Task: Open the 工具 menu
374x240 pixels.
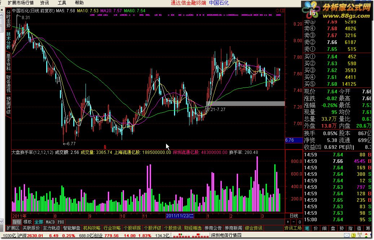Action: pyautogui.click(x=62, y=3)
